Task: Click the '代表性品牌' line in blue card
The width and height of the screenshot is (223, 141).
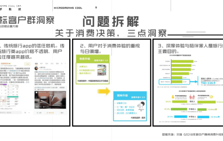Action: (x=138, y=118)
